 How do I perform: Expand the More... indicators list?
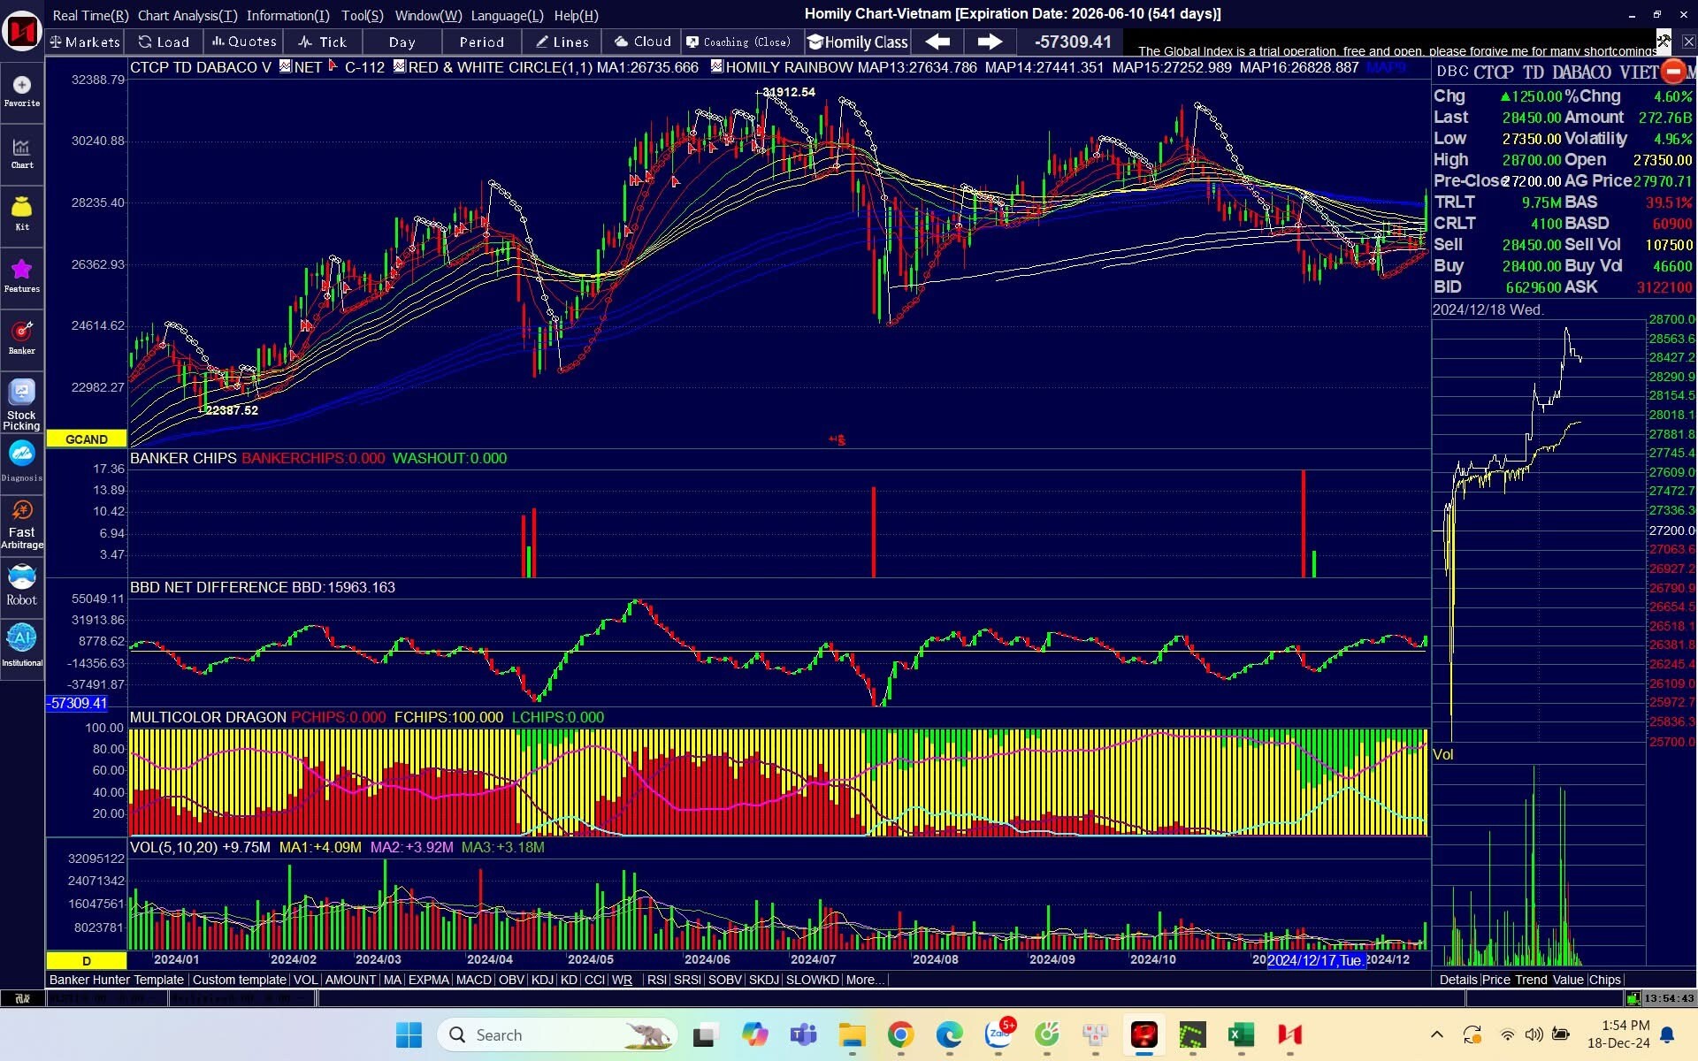click(x=864, y=980)
